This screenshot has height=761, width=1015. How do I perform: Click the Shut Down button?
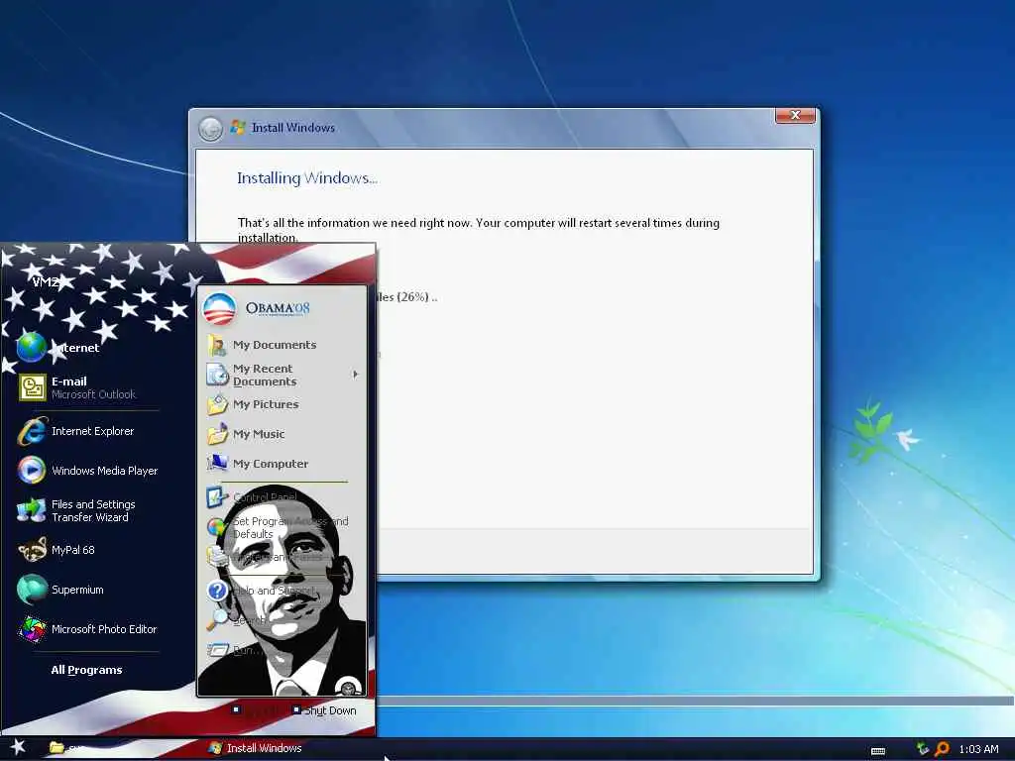coord(324,710)
